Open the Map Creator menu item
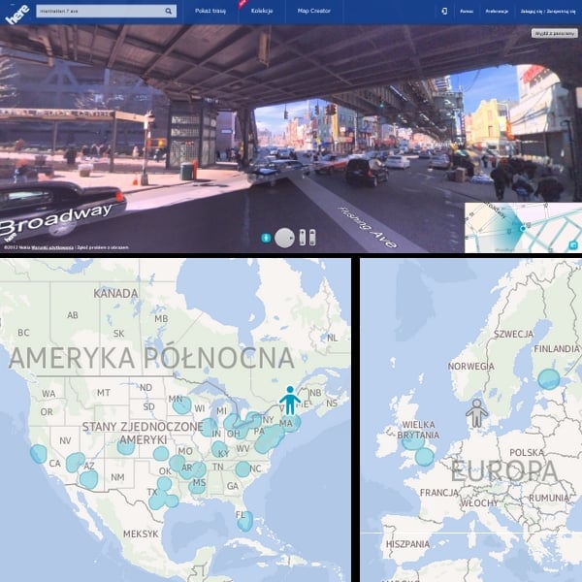This screenshot has height=582, width=582. coord(314,11)
